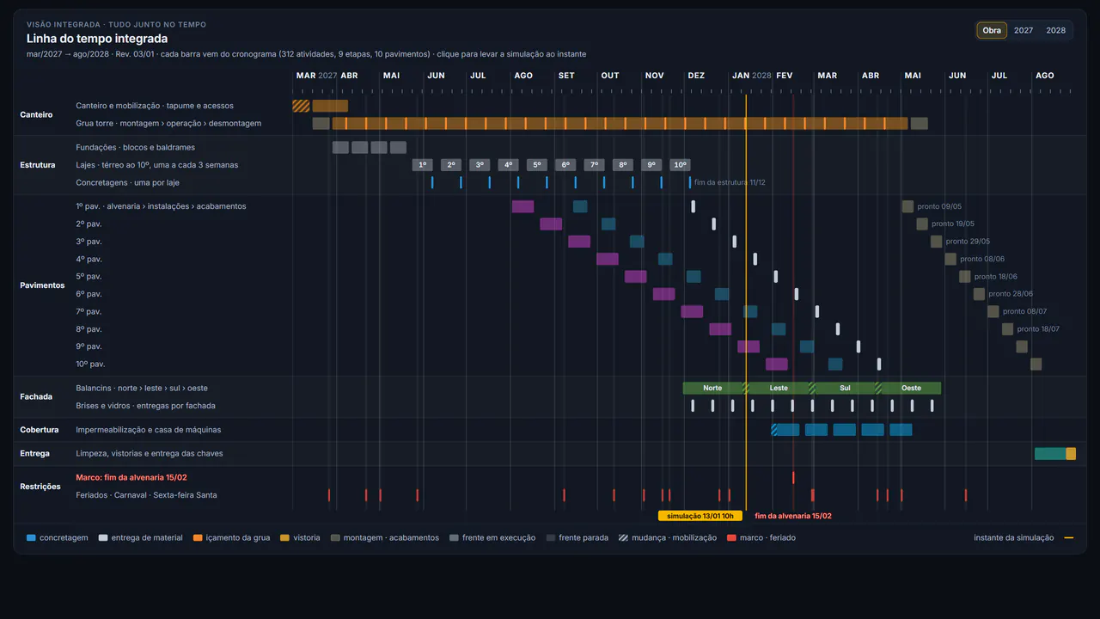Click the JAN 2028 month header
This screenshot has height=619, width=1100.
pos(752,76)
